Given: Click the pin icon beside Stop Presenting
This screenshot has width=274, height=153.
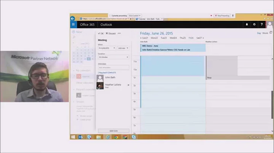Looking at the screenshot, I should [233, 16].
